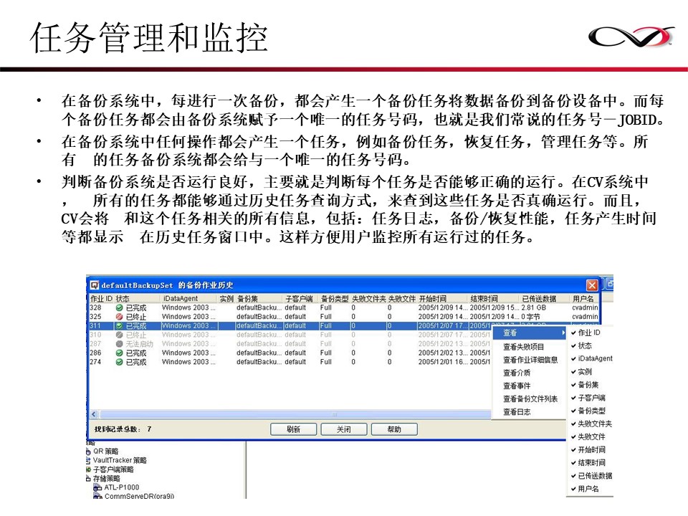Click the completed status icon for job 328
The image size is (688, 516).
119,308
